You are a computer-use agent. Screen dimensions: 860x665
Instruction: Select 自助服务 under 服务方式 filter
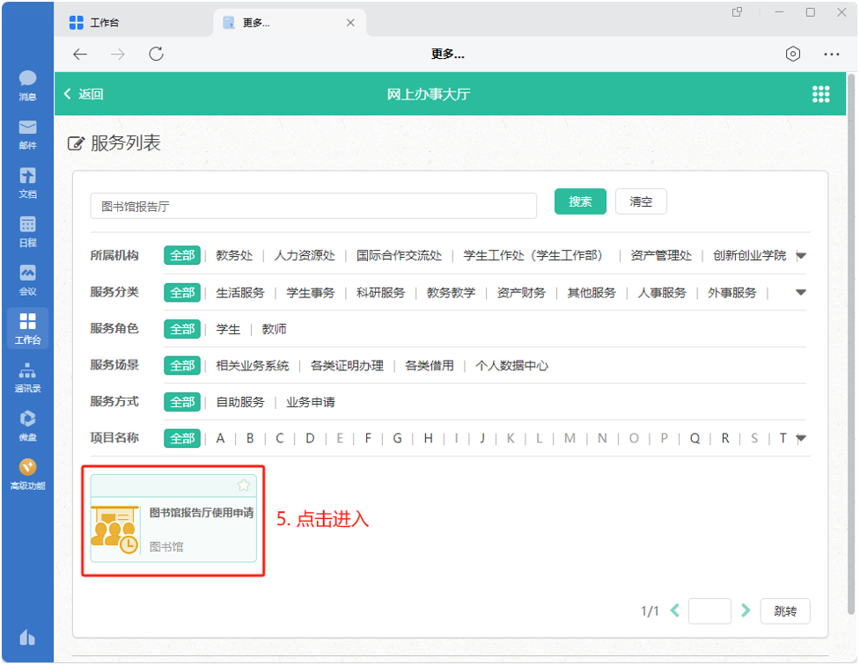coord(240,402)
